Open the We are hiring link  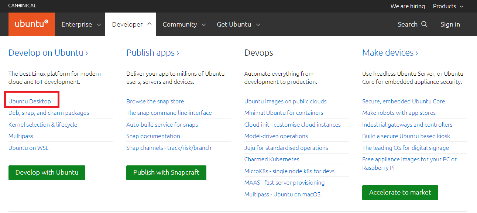pyautogui.click(x=408, y=6)
